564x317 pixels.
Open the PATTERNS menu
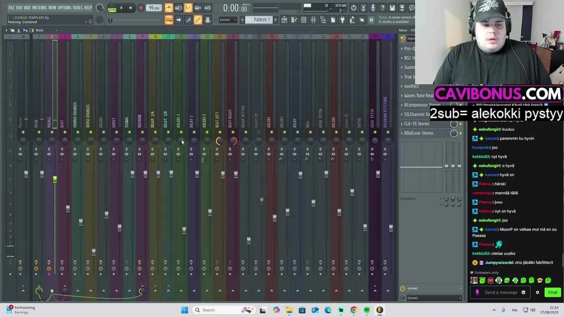point(39,8)
